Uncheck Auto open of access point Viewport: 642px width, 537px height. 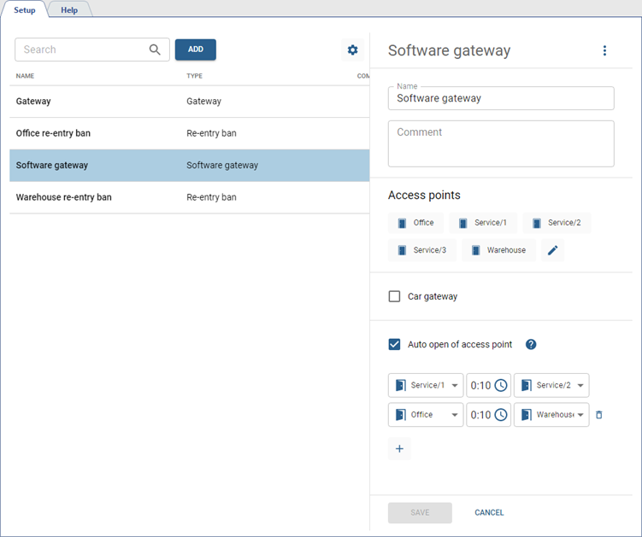click(x=394, y=345)
